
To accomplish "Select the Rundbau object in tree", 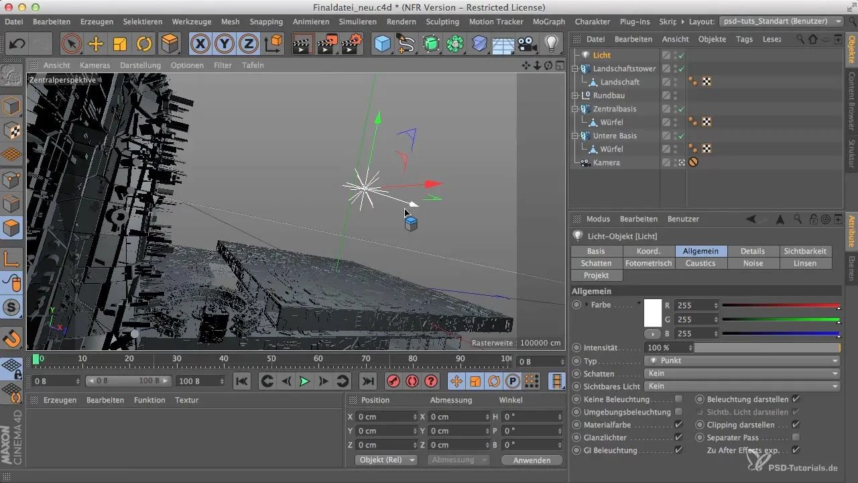I will 609,95.
